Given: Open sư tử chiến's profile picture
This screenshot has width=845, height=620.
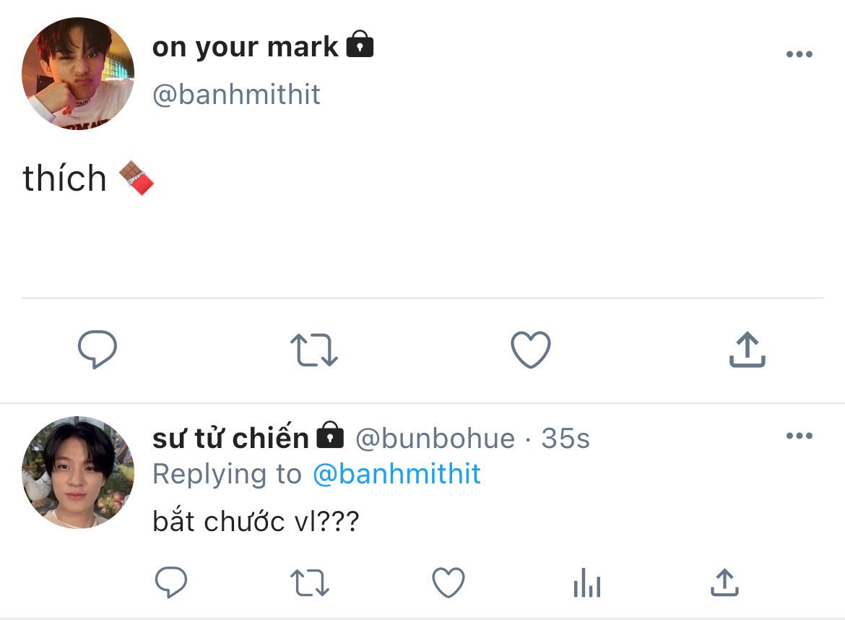Looking at the screenshot, I should (78, 473).
